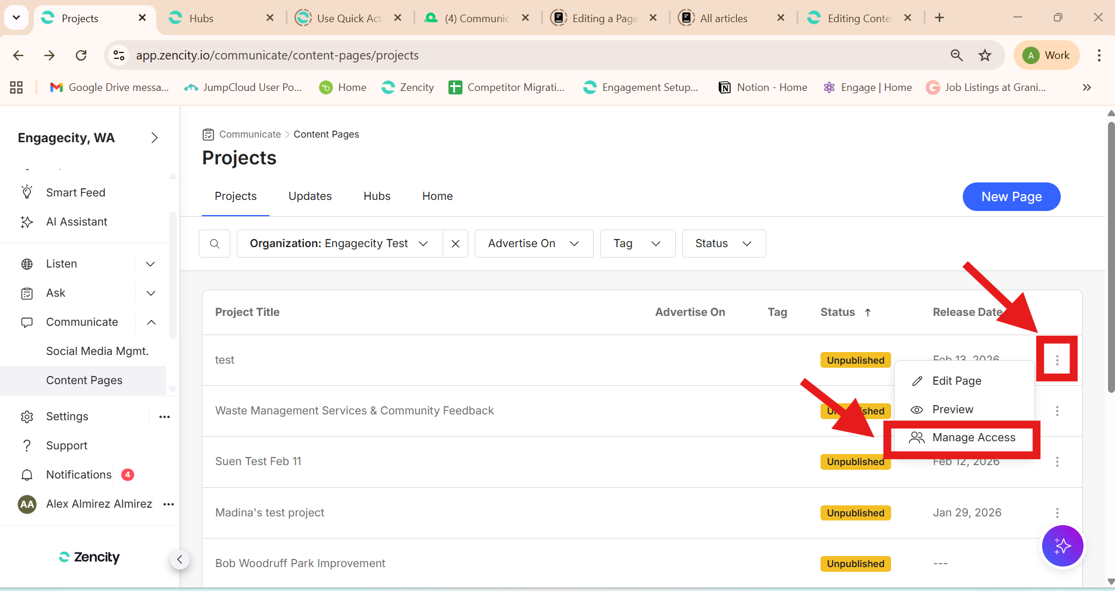
Task: Sort the table by Status column header
Action: pos(837,312)
